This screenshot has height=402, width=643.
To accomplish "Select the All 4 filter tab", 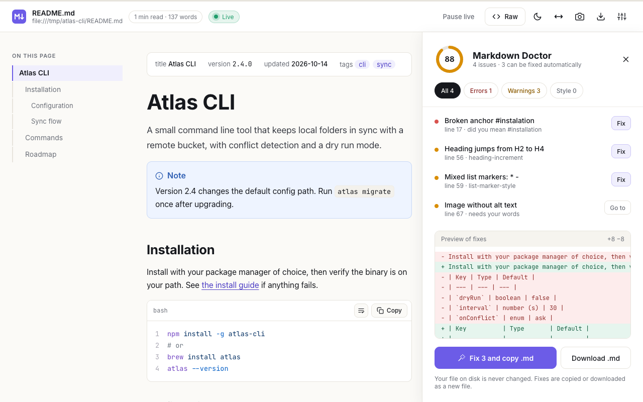I will point(448,90).
